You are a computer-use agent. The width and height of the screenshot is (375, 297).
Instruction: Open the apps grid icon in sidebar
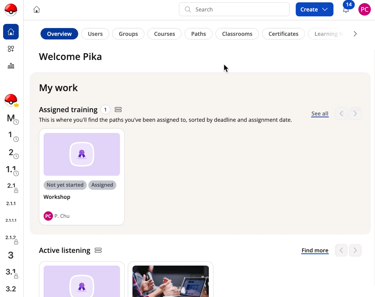[x=11, y=49]
